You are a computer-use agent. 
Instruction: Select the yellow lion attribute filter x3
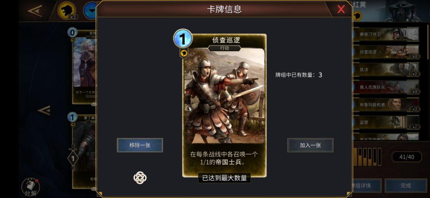(66, 11)
